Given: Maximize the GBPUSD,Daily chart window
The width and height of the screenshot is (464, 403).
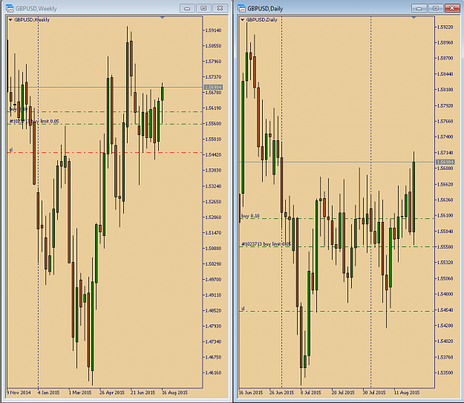Looking at the screenshot, I should 436,8.
